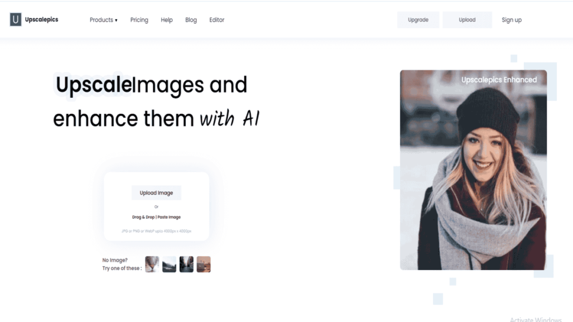
Task: Go to the Pricing page
Action: coord(139,20)
